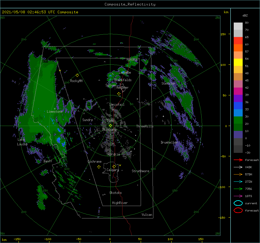
Task: Click the Sylvan label
Action: tap(111, 85)
